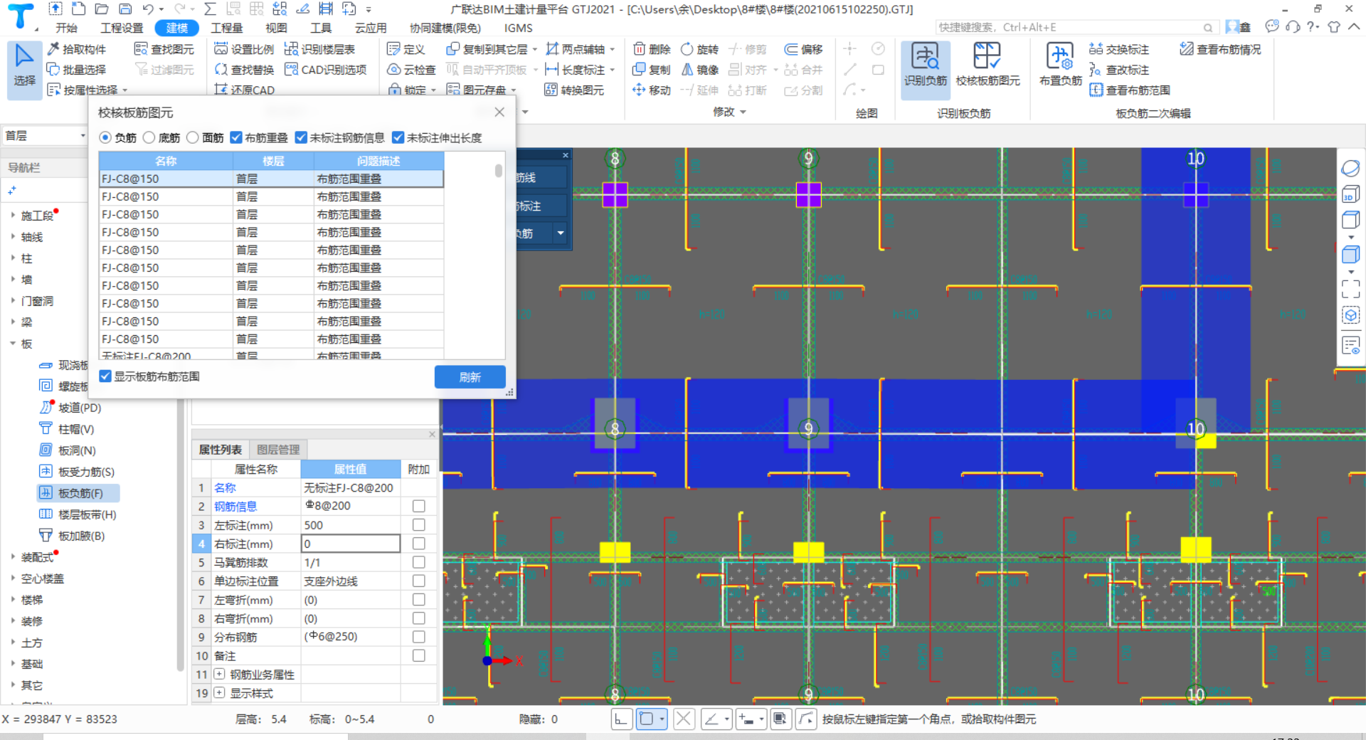Open the 开始 ribbon tab
Screen dimensions: 1366x740
point(66,28)
